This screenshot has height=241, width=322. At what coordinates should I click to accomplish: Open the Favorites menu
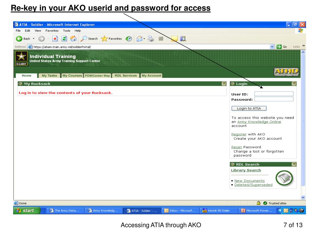click(52, 30)
